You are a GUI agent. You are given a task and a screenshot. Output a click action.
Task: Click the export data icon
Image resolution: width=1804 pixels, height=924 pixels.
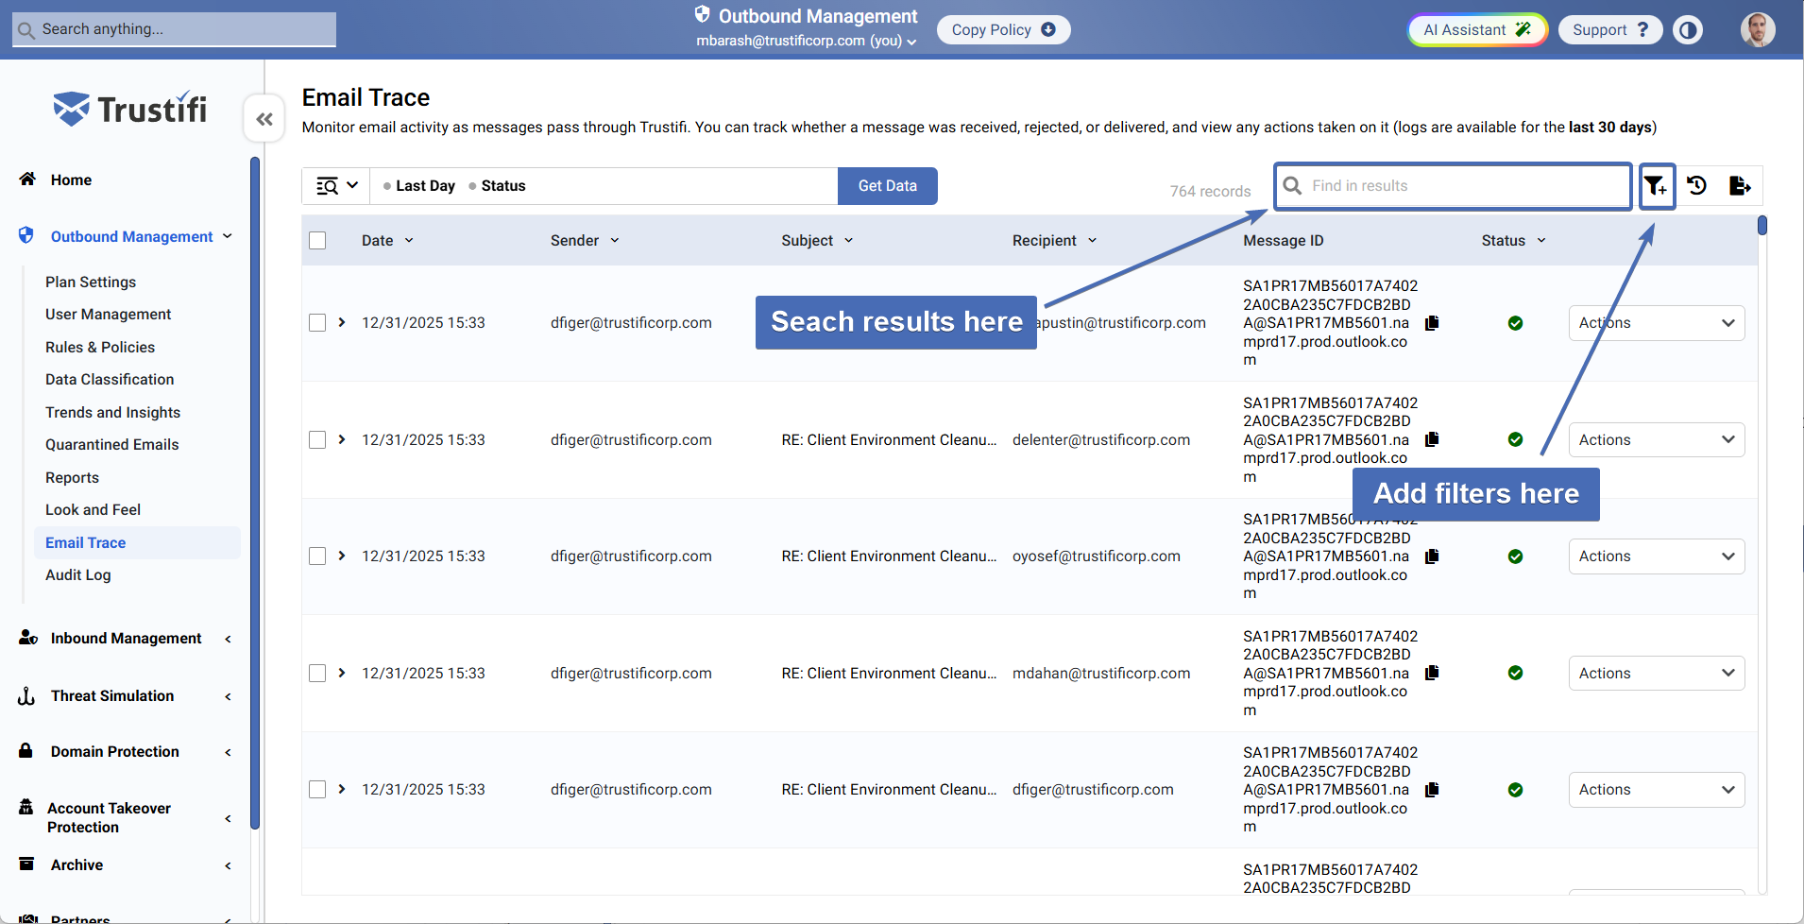pos(1740,186)
